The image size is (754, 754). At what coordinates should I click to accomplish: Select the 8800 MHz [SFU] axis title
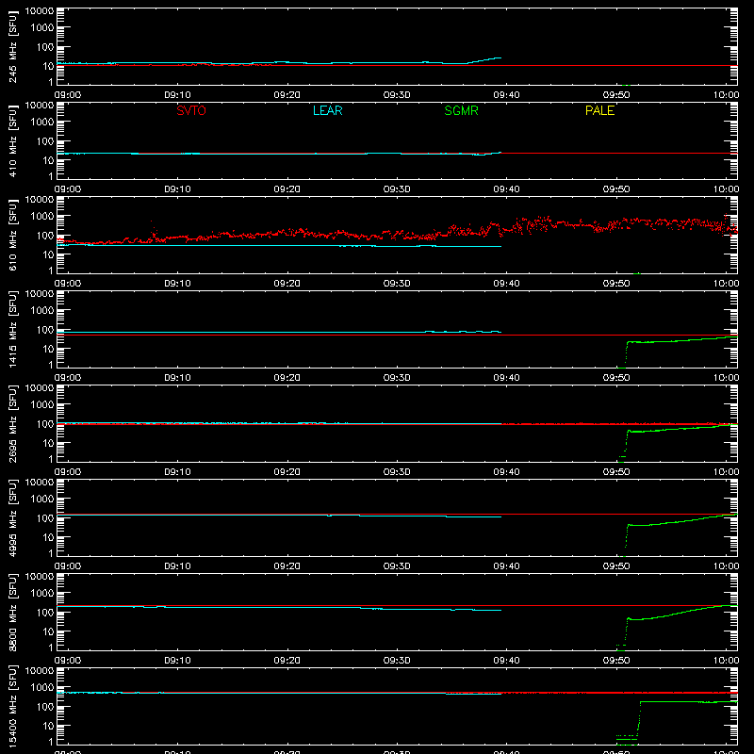tap(13, 612)
